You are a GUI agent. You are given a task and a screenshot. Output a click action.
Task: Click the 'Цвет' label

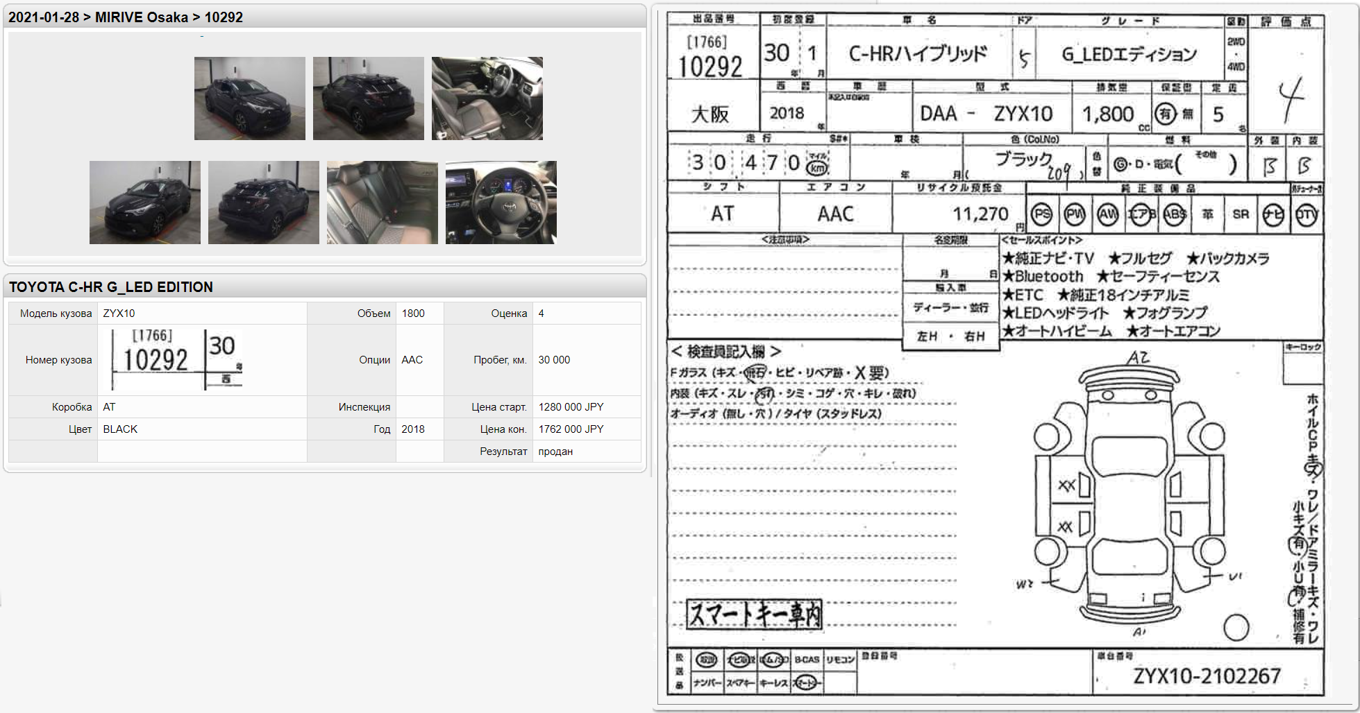tap(81, 429)
